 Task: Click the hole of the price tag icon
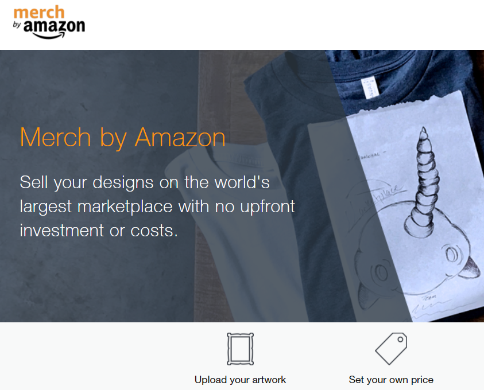point(400,340)
